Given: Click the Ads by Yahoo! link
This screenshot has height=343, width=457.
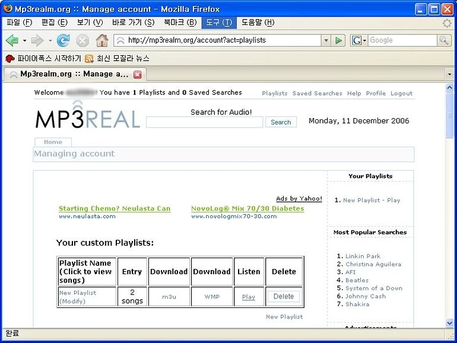Looking at the screenshot, I should 299,198.
